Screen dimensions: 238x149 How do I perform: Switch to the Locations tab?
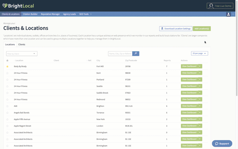tap(10, 44)
